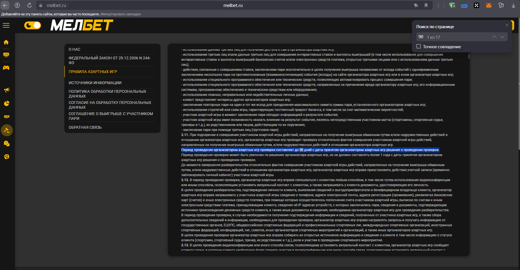Click the Viber phone contact icon
This screenshot has width=520, height=270.
tap(6, 157)
